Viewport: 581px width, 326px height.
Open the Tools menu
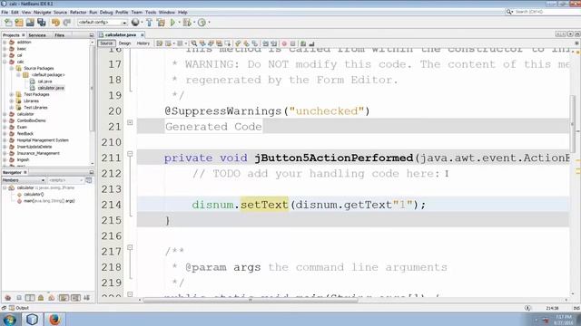pos(151,12)
